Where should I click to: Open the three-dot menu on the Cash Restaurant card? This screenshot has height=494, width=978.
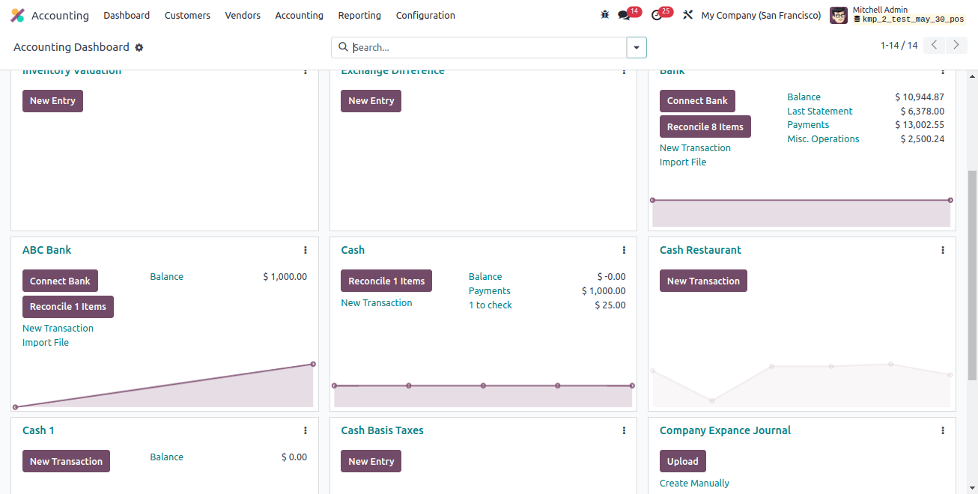tap(943, 250)
